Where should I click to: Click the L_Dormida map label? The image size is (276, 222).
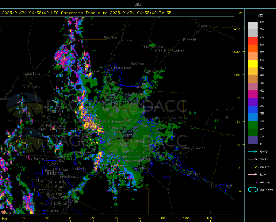coord(192,173)
